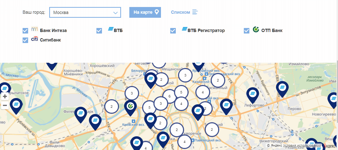Open the Условия использования link
The width and height of the screenshot is (338, 150).
302,145
